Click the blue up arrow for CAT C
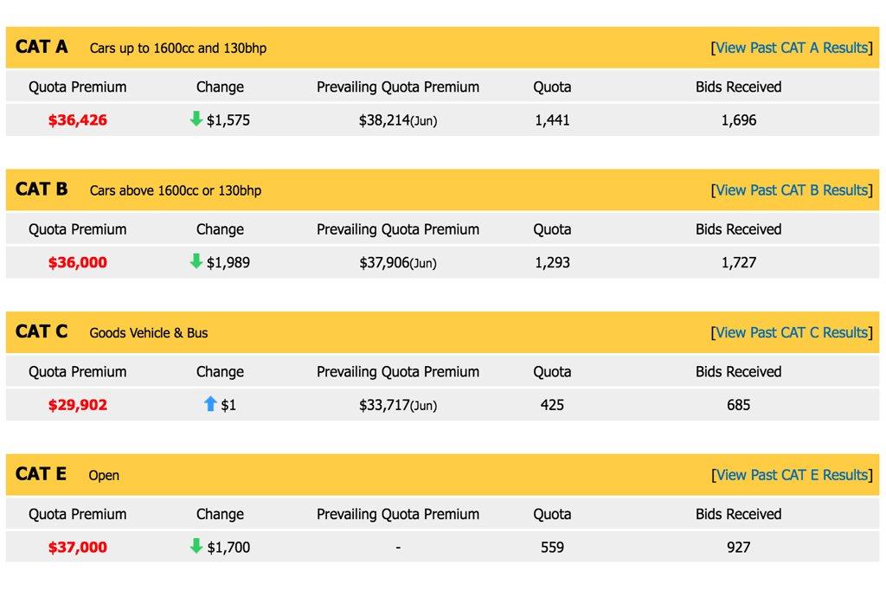The height and width of the screenshot is (591, 886). coord(210,404)
